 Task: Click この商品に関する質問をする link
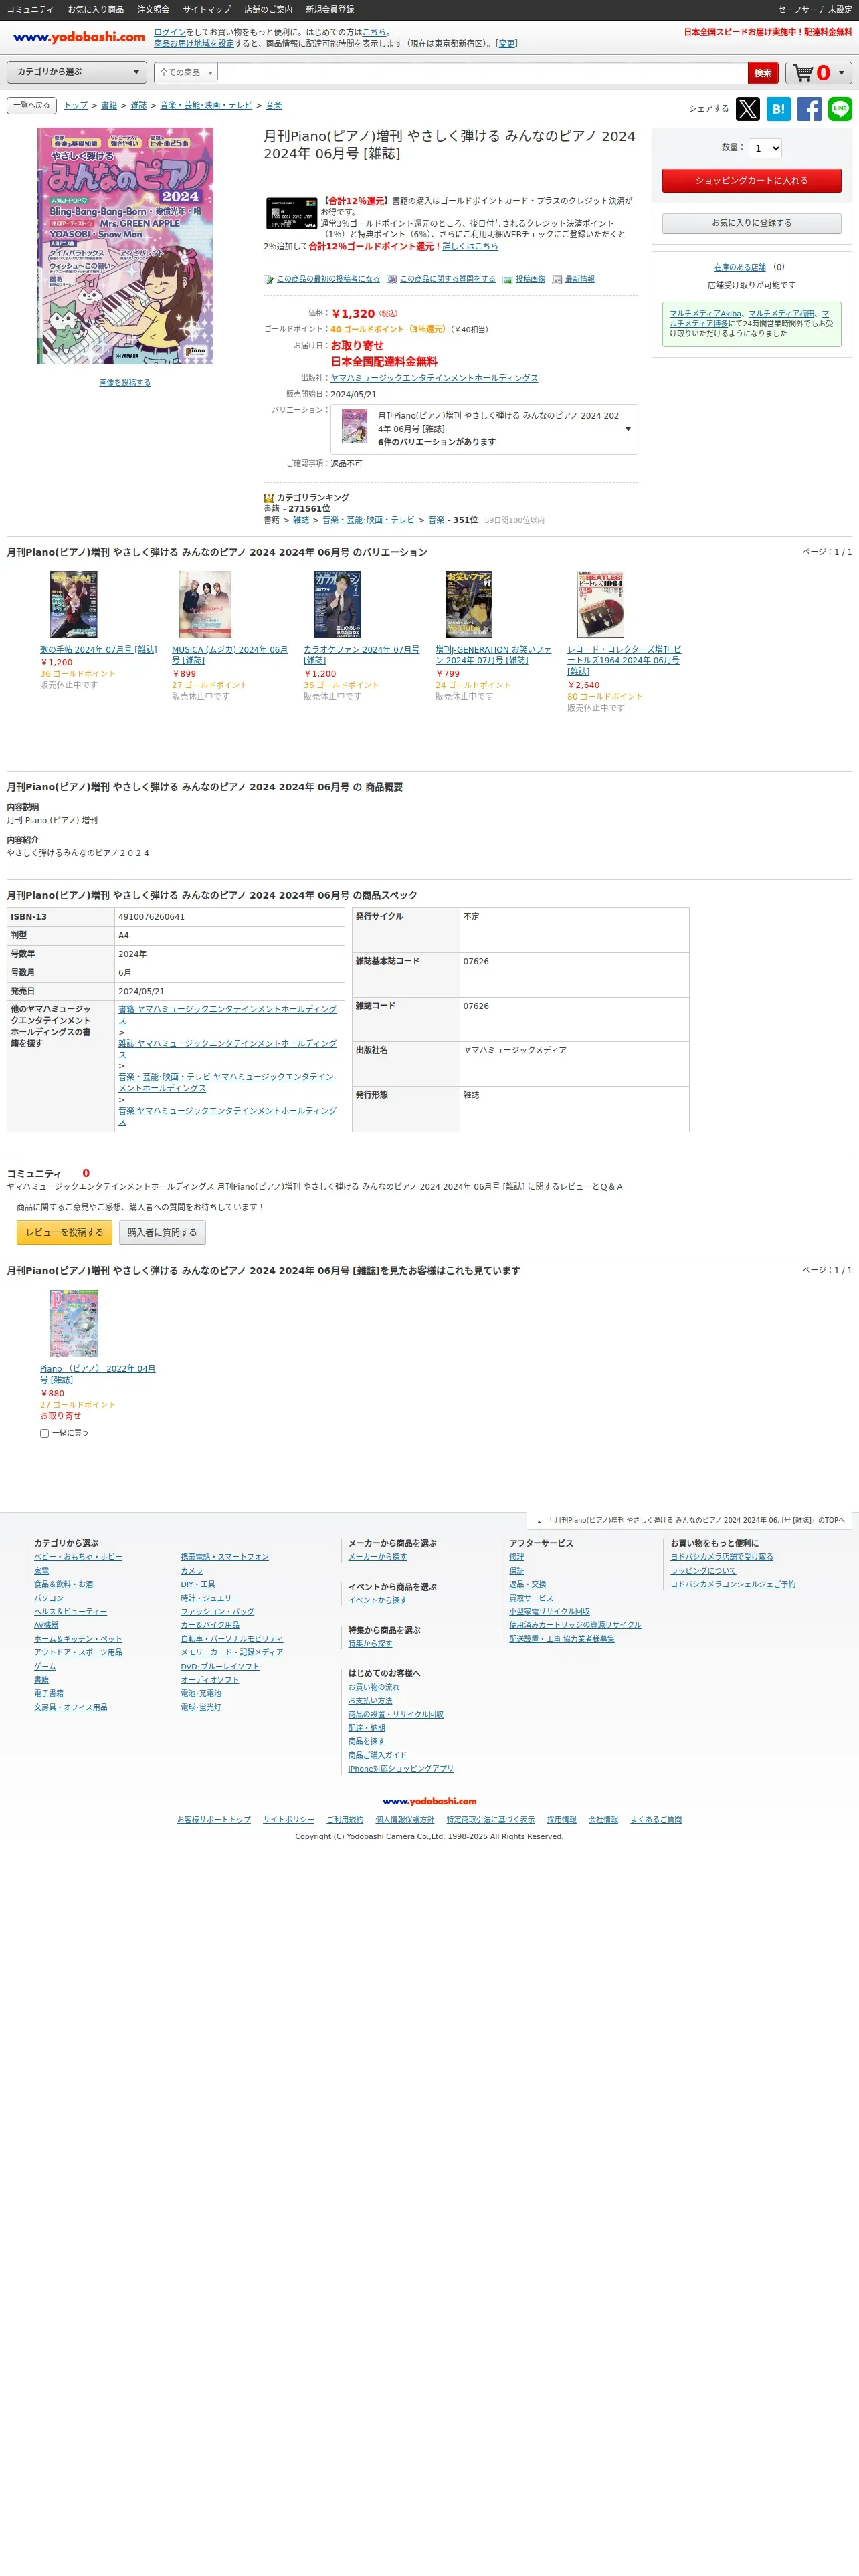click(x=447, y=279)
